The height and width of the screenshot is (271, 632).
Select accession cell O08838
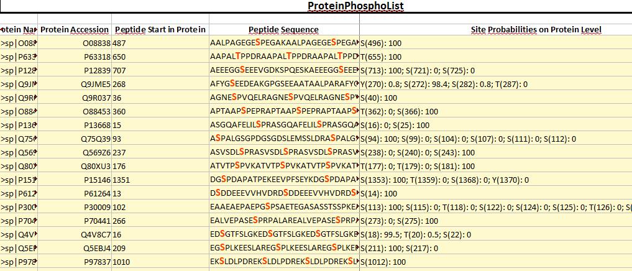pos(75,43)
